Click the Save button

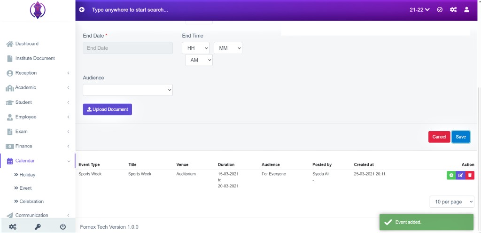(461, 137)
